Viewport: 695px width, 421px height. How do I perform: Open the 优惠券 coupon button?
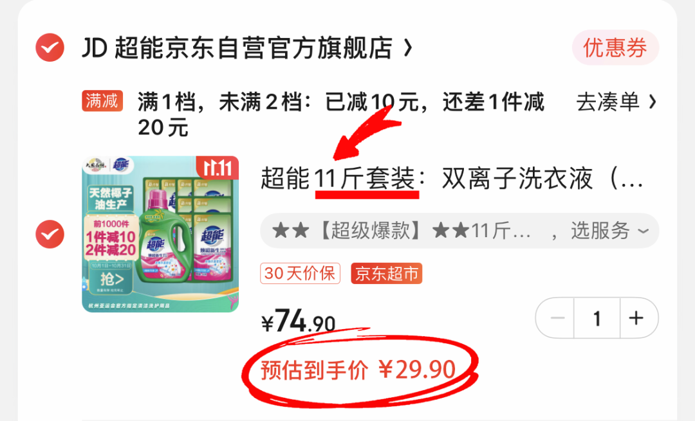point(615,48)
